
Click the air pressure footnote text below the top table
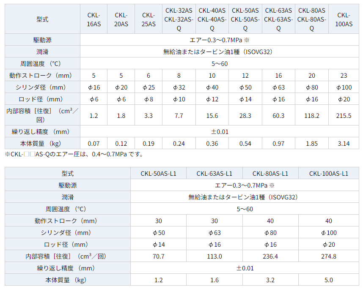click(x=74, y=154)
